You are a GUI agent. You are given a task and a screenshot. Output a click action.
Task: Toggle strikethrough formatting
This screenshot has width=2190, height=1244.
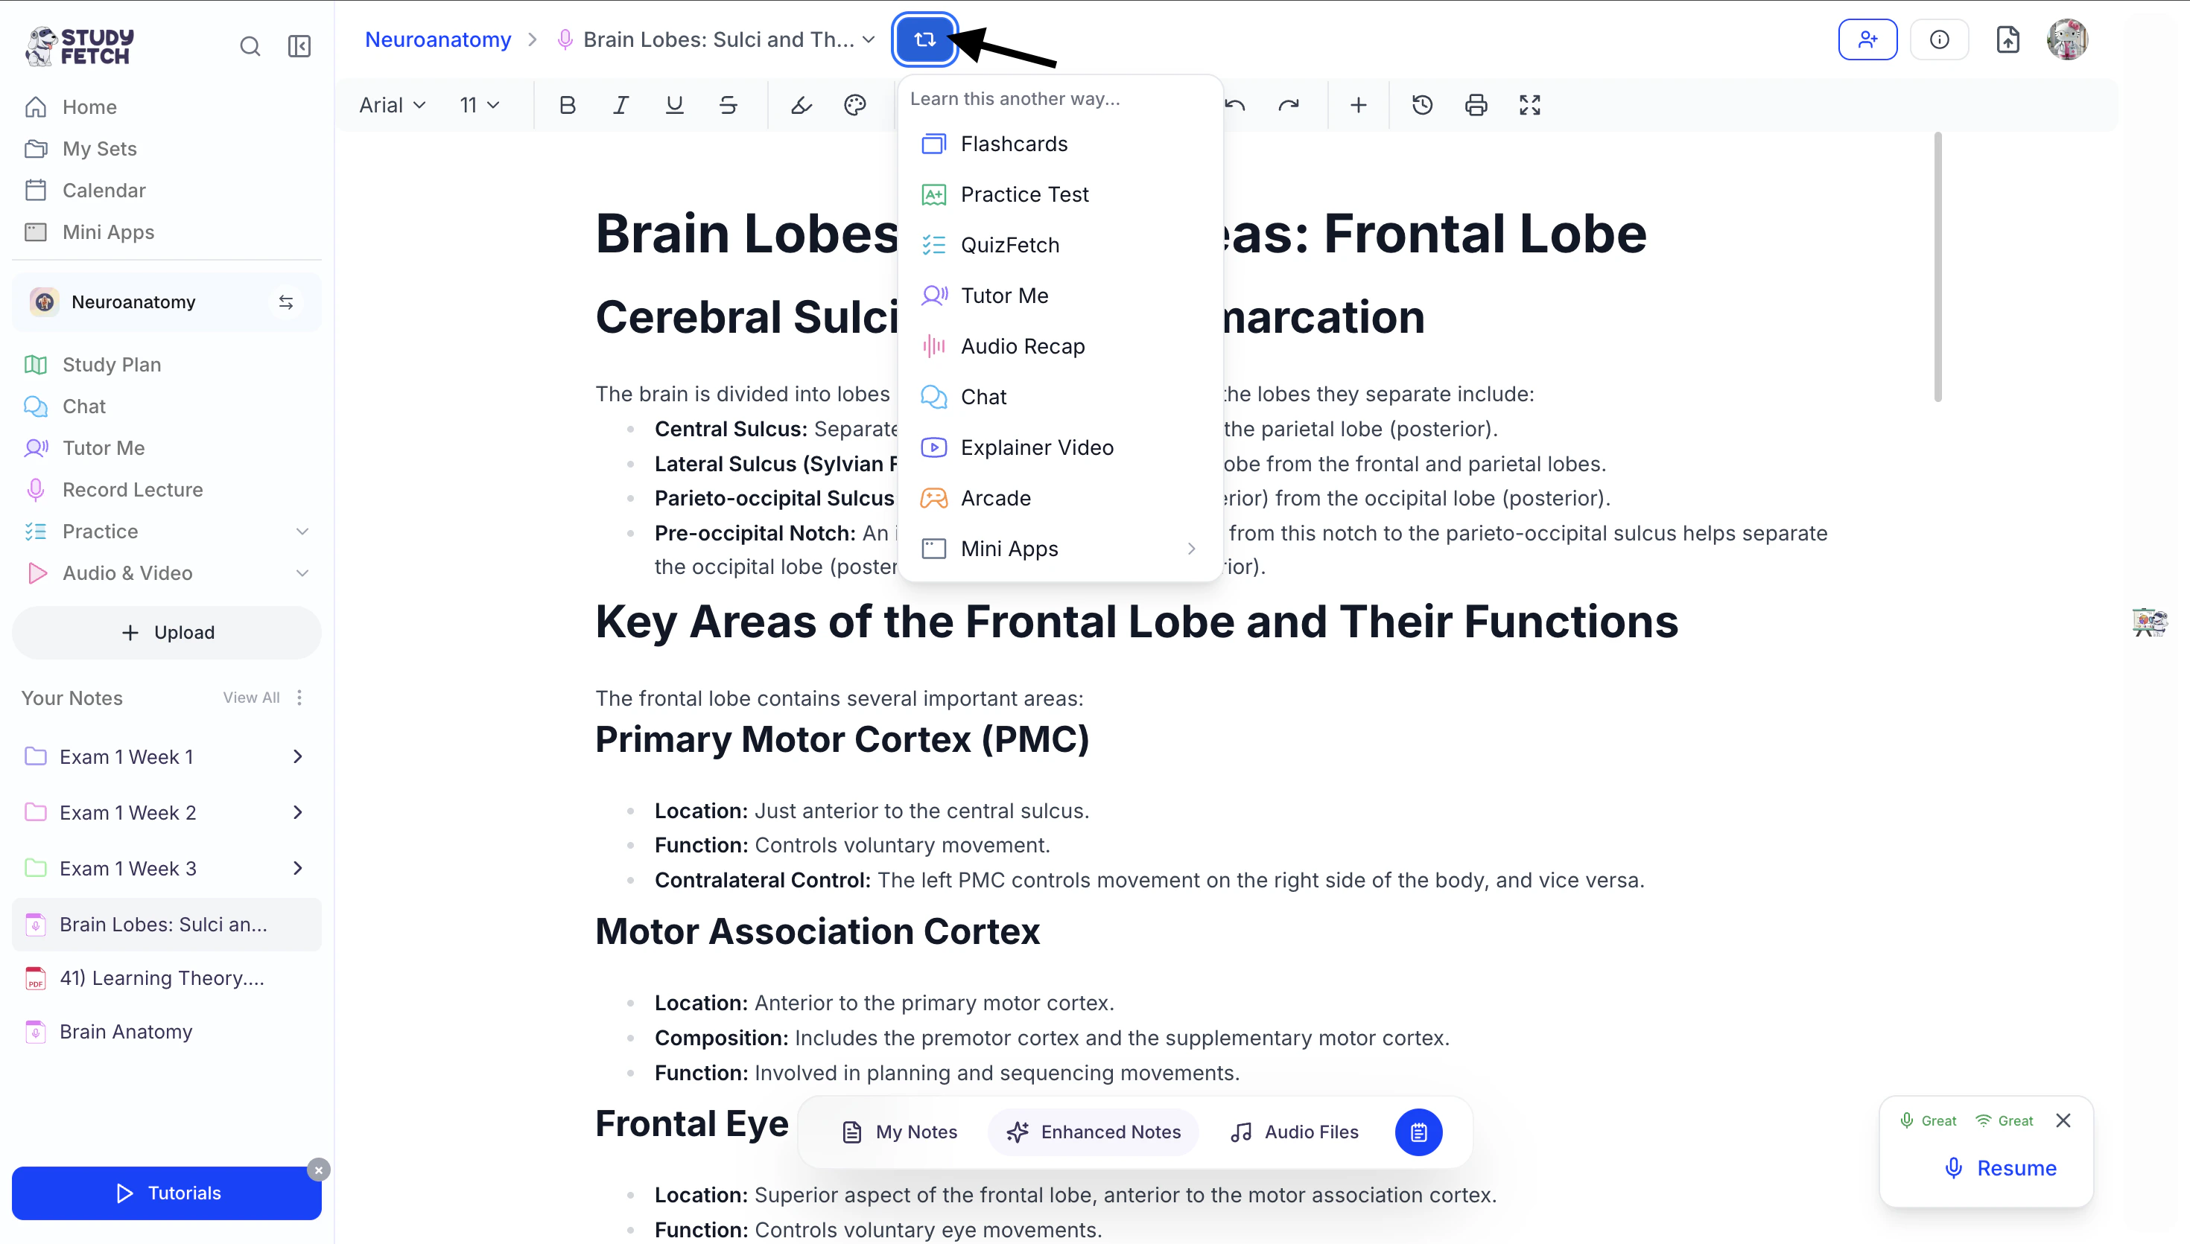click(728, 105)
